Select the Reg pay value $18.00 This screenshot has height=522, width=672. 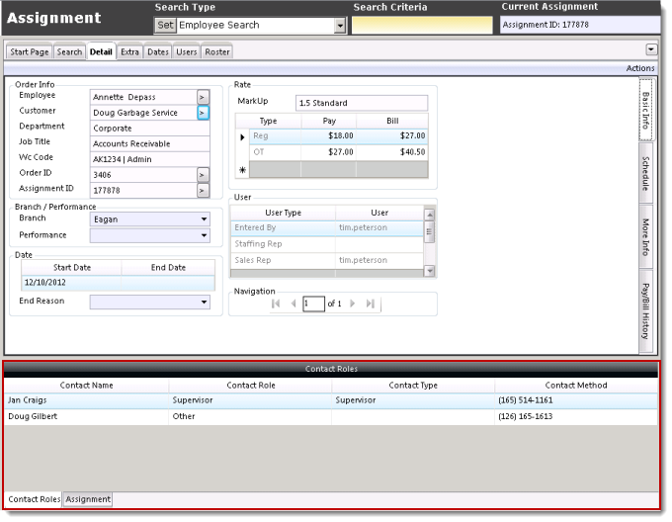(328, 135)
